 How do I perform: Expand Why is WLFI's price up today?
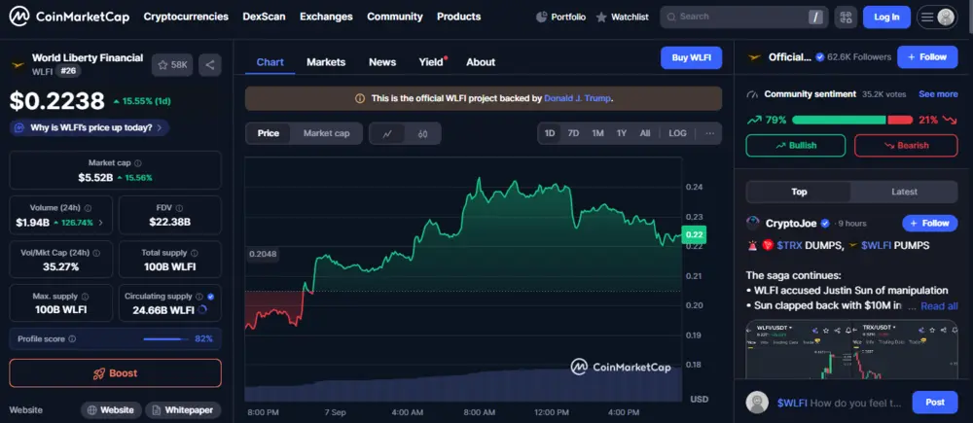click(90, 127)
